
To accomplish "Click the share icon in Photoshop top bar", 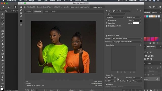I will point(160,7).
